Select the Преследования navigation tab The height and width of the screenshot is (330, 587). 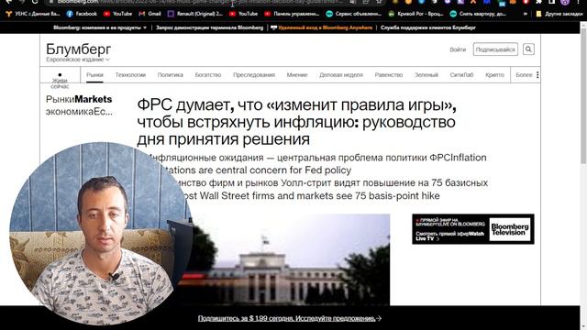[254, 75]
